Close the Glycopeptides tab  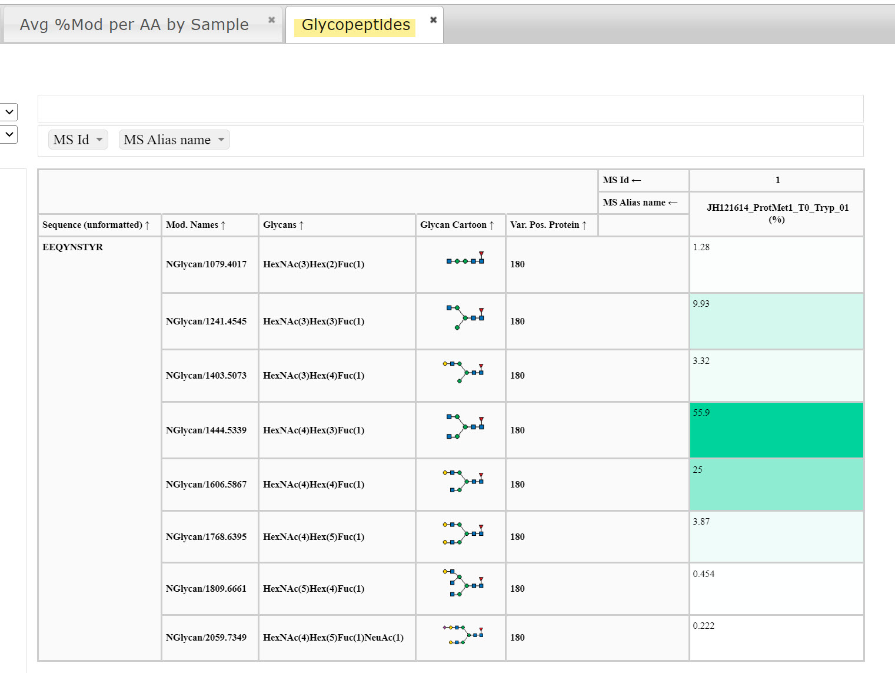433,19
